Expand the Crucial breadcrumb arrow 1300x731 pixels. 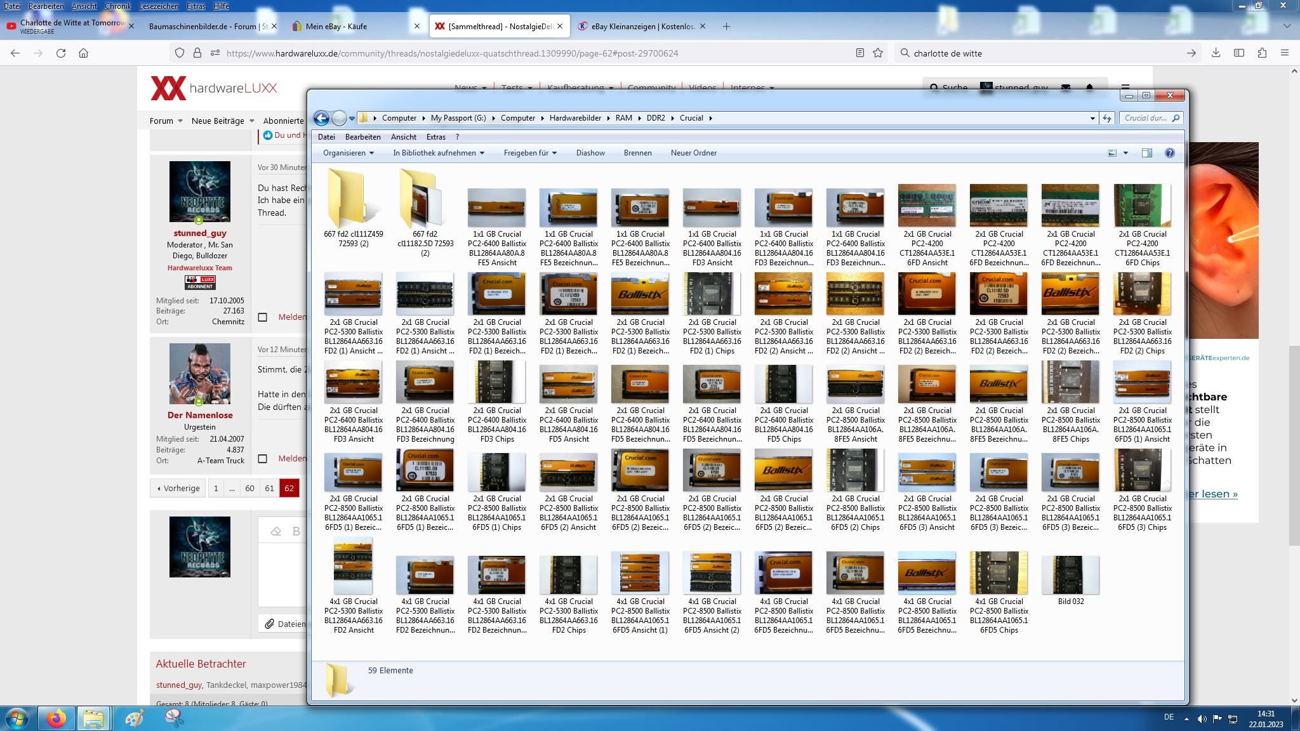coord(710,118)
